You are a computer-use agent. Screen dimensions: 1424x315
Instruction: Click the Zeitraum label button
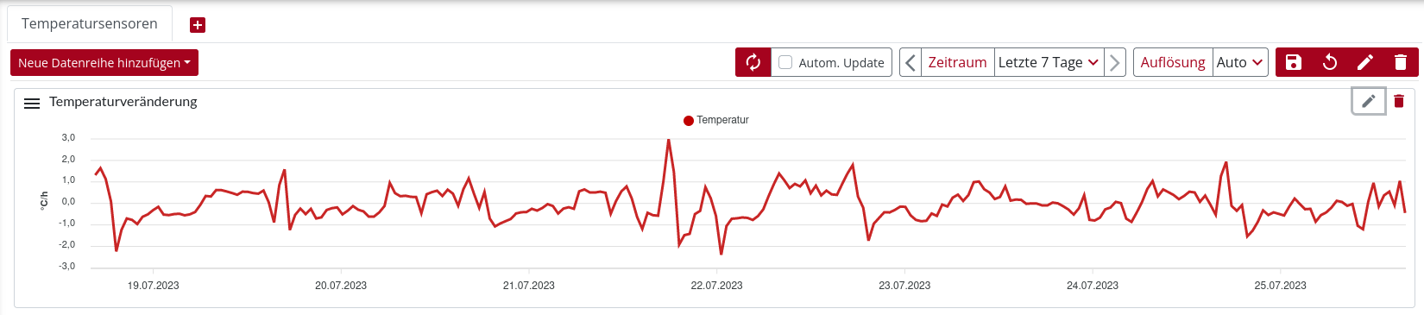[957, 62]
